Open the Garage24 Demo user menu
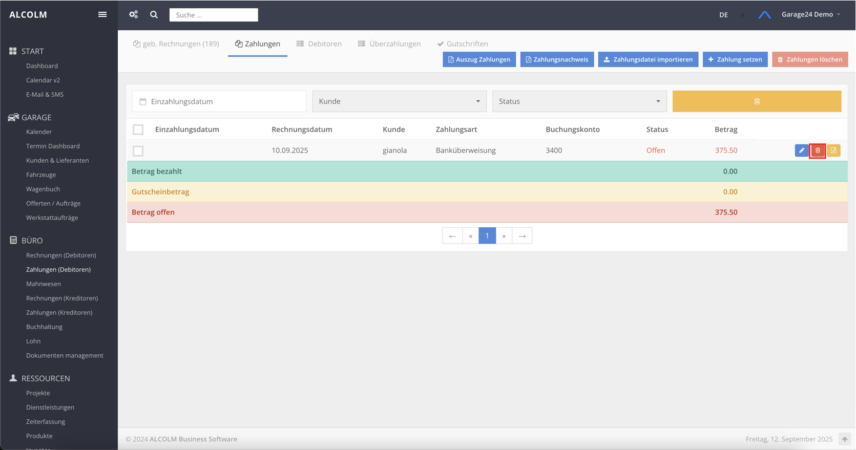Image resolution: width=856 pixels, height=450 pixels. (x=810, y=14)
